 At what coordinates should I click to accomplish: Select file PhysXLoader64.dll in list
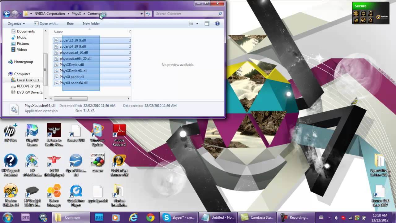(x=73, y=83)
